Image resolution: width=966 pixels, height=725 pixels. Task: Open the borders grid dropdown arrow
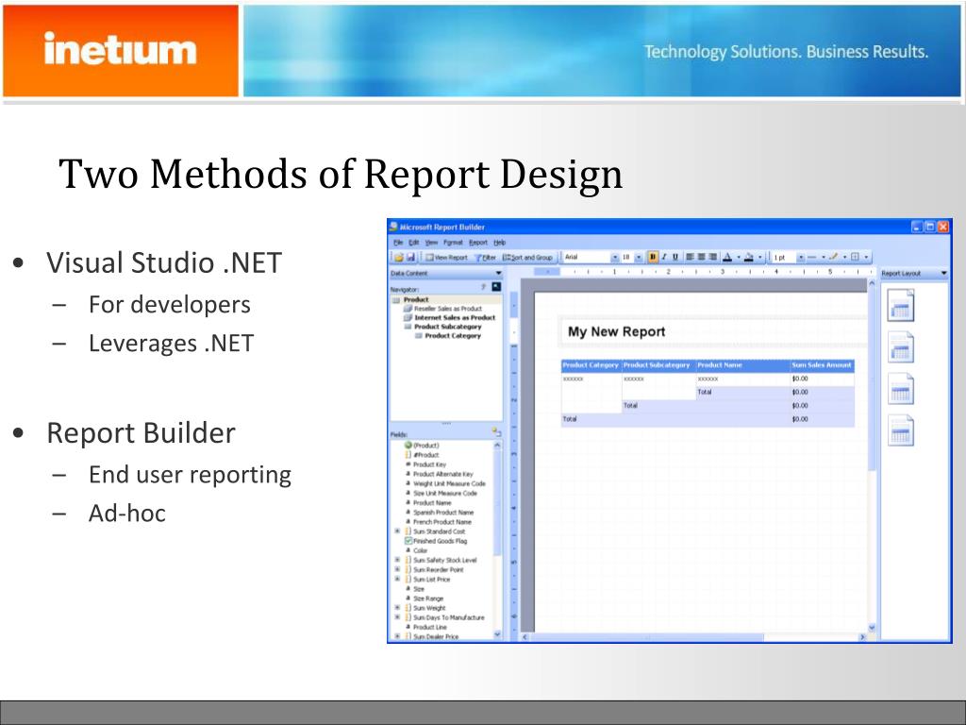(866, 257)
